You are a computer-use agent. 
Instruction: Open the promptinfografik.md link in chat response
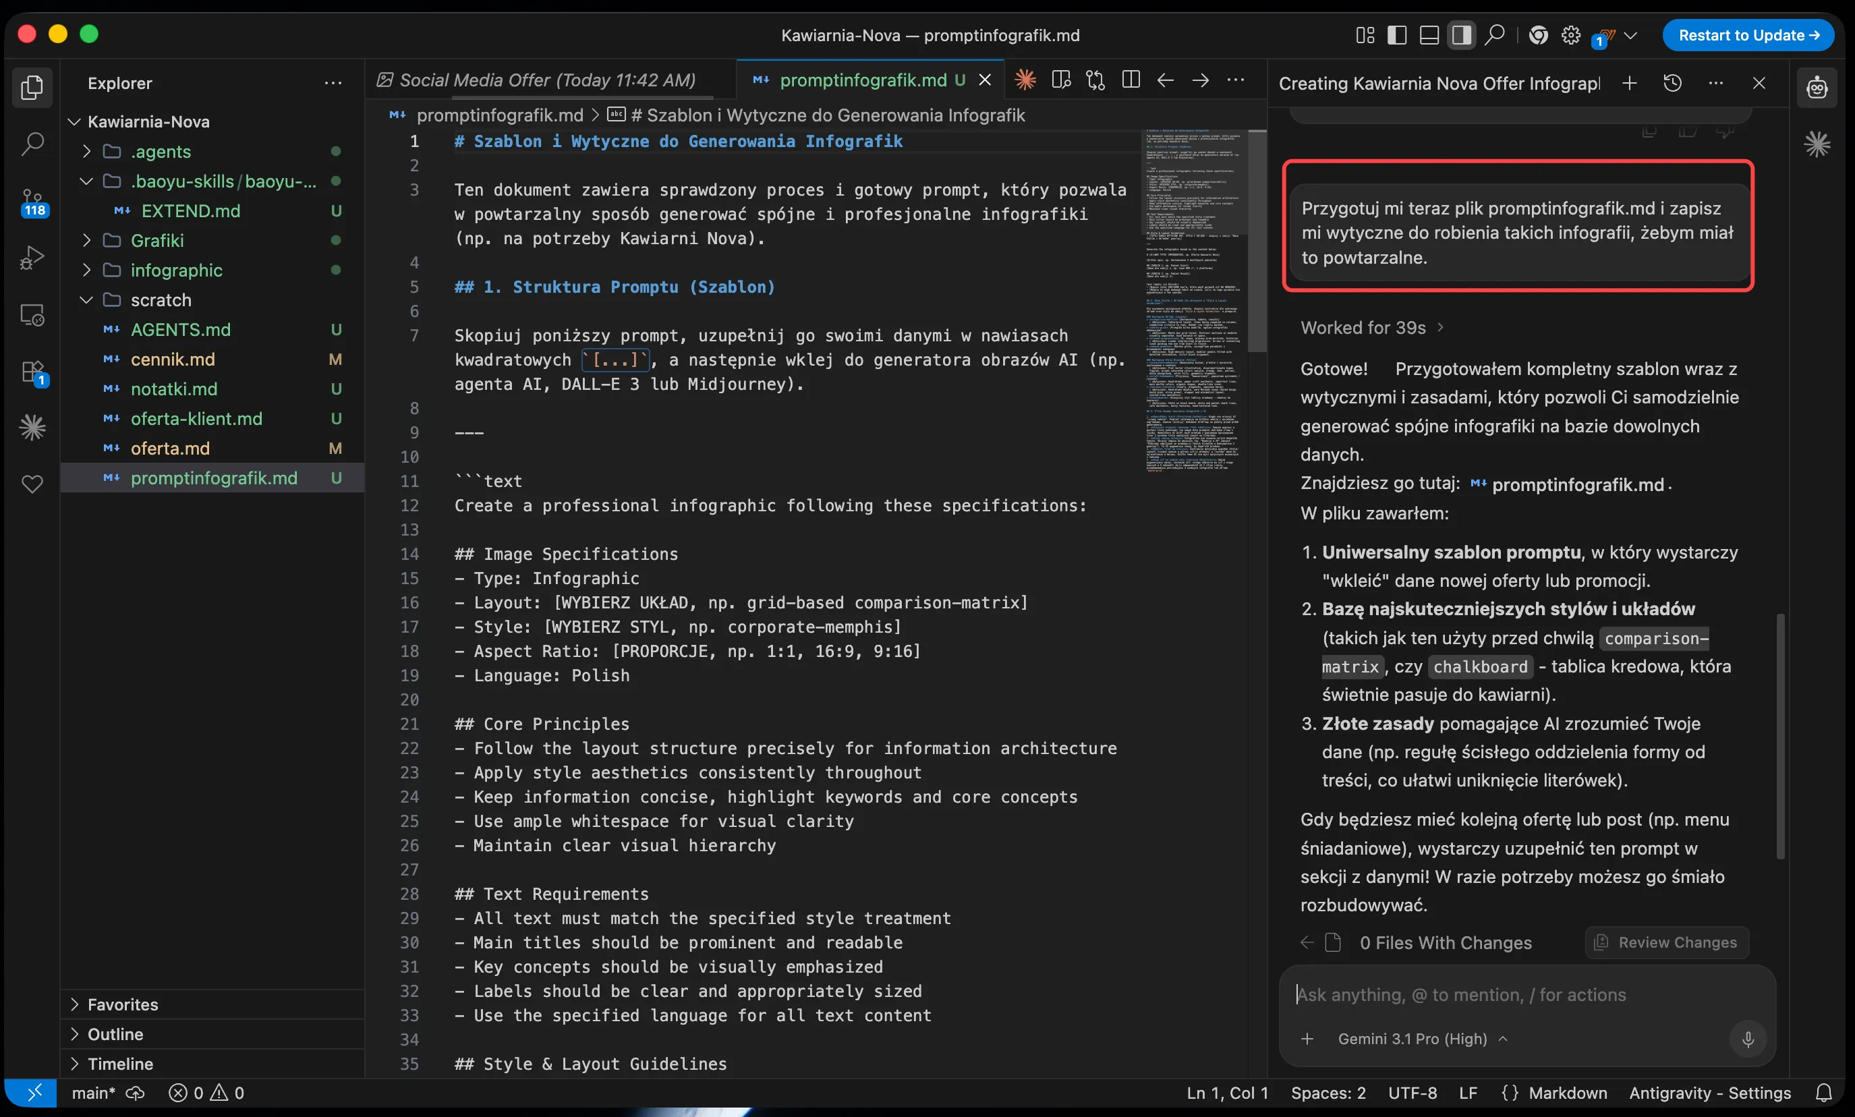pyautogui.click(x=1568, y=485)
